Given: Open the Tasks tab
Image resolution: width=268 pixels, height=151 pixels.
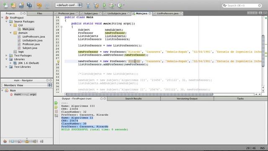Looking at the screenshot, I should (x=240, y=99).
